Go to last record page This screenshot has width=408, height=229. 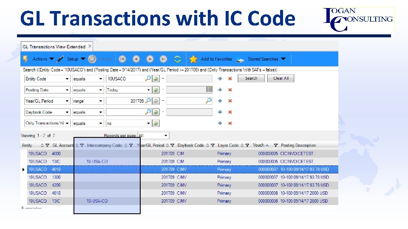coord(163,59)
